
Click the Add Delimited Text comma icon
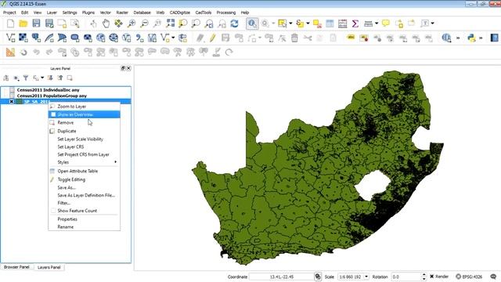pyautogui.click(x=139, y=38)
